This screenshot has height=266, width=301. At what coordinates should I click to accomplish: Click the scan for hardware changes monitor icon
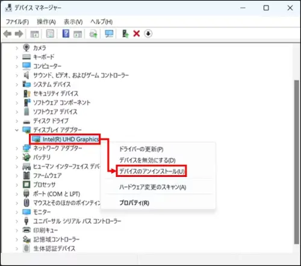109,34
